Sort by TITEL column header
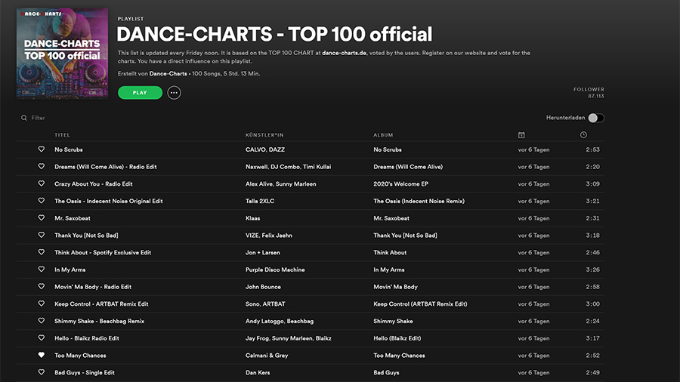Viewport: 680px width, 382px height. coord(62,135)
